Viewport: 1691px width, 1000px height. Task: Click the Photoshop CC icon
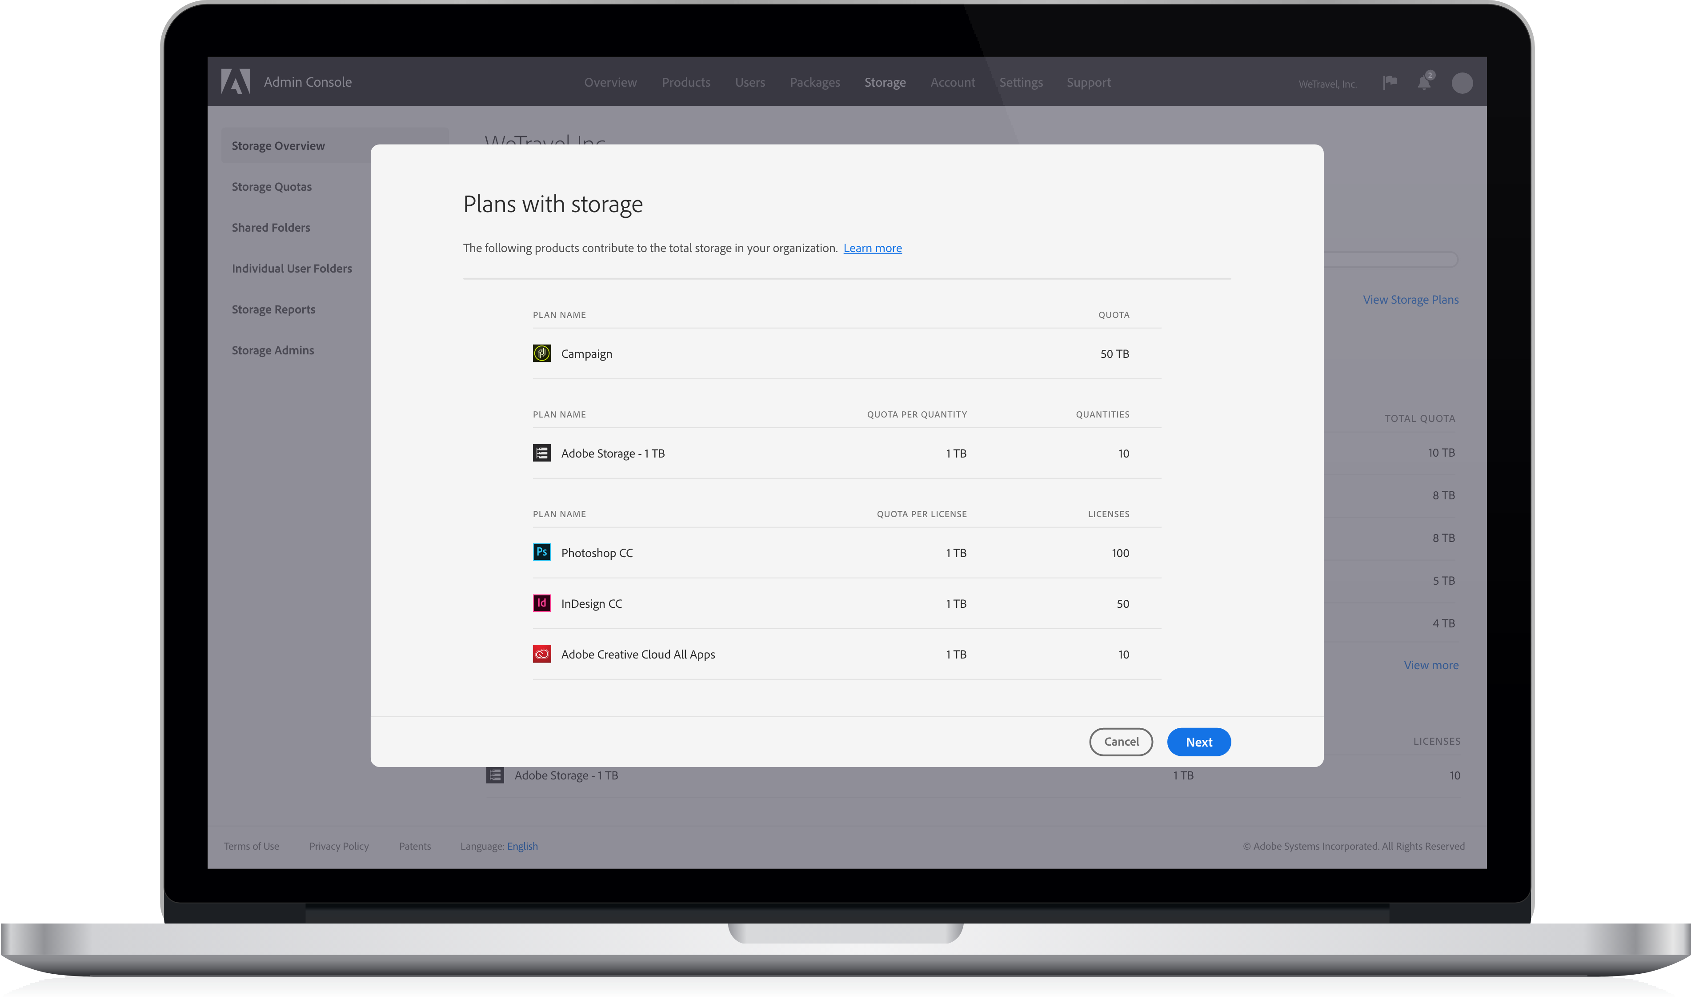tap(541, 552)
